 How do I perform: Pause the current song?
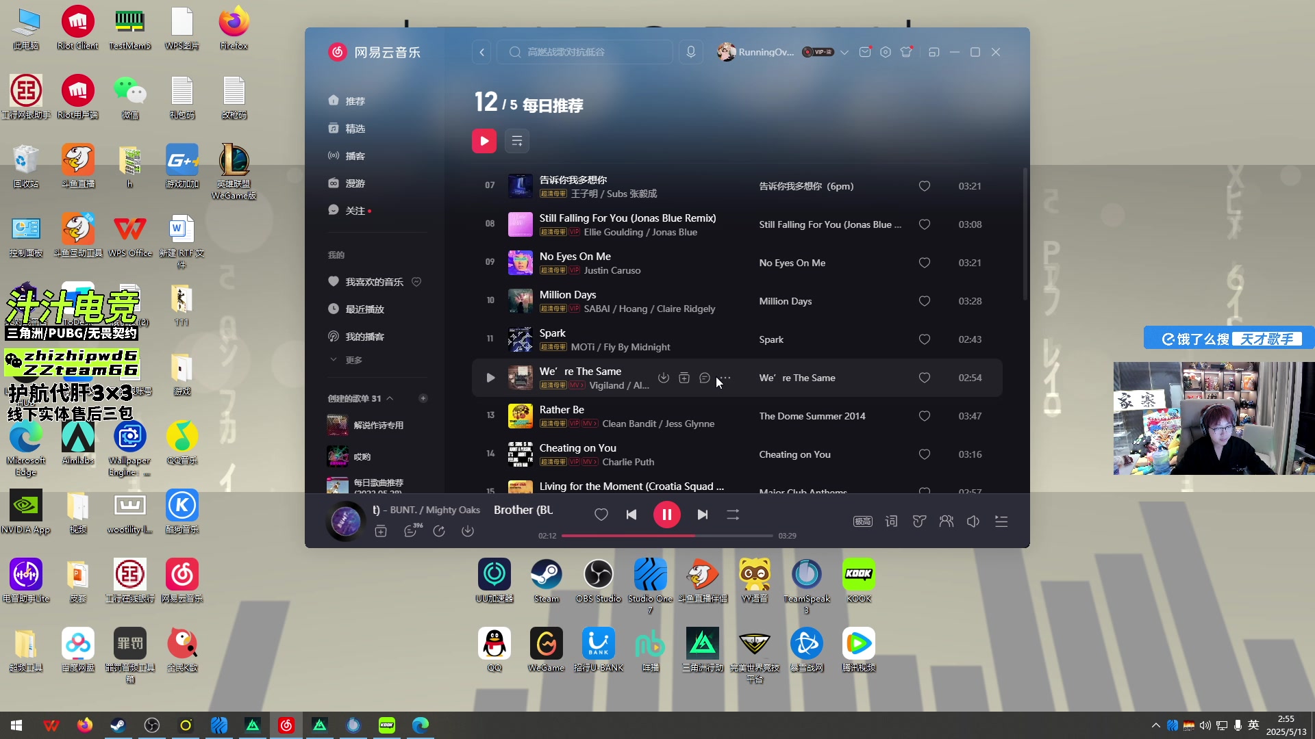pos(667,515)
